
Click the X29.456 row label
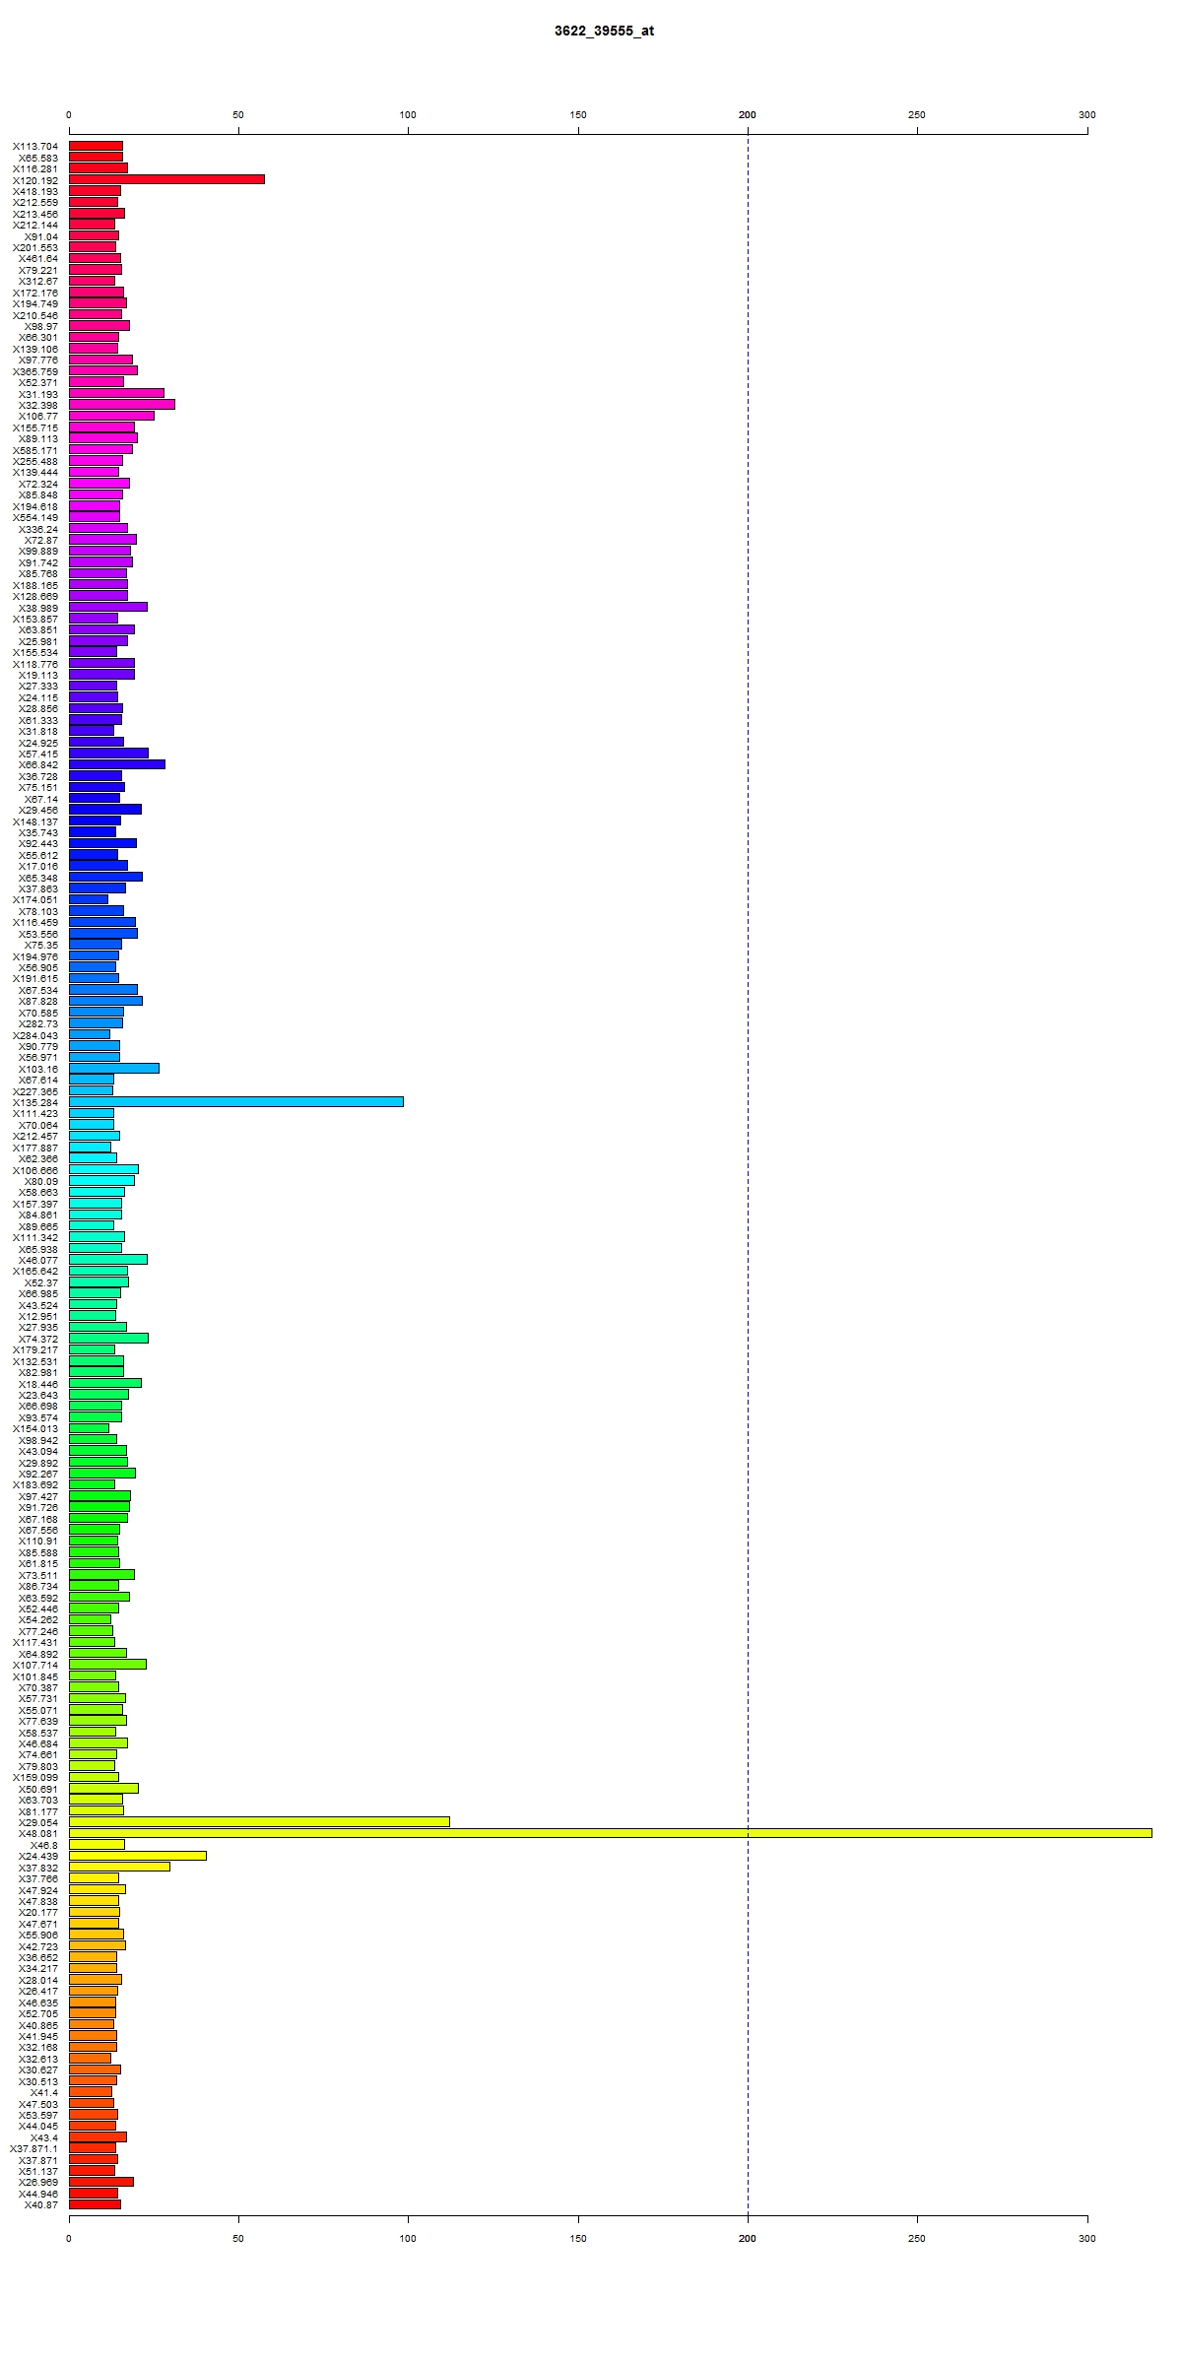38,810
